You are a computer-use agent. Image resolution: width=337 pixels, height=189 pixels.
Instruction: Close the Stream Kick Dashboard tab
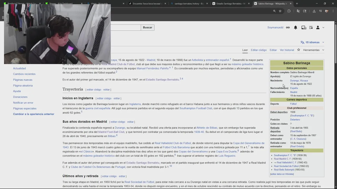pyautogui.click(x=82, y=4)
